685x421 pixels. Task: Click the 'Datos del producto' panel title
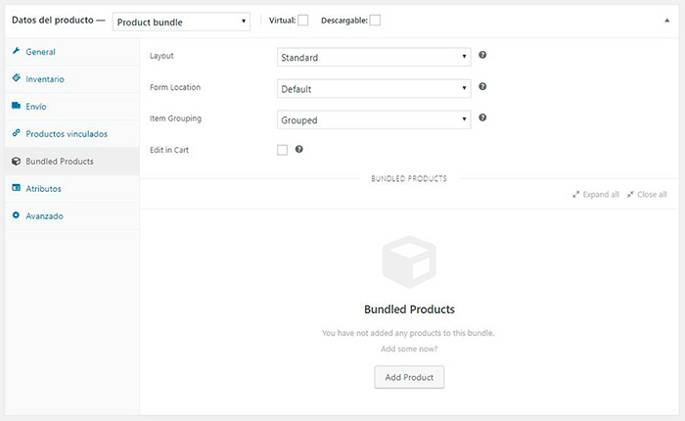tap(53, 21)
